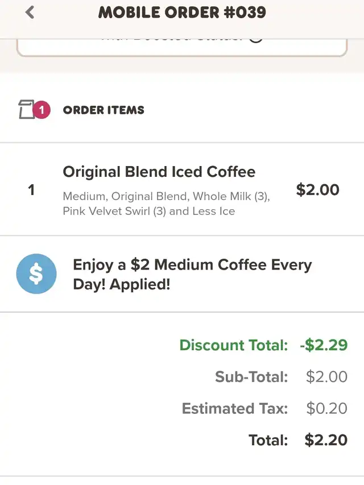Image resolution: width=364 pixels, height=485 pixels.
Task: Tap the $2.20 order total amount
Action: [x=326, y=440]
